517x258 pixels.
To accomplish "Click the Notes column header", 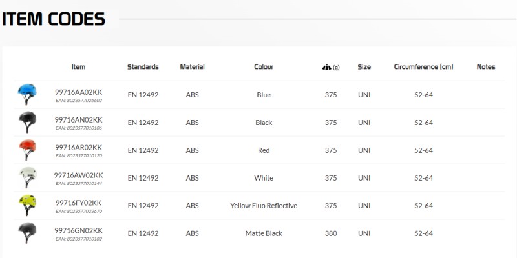I will 486,67.
